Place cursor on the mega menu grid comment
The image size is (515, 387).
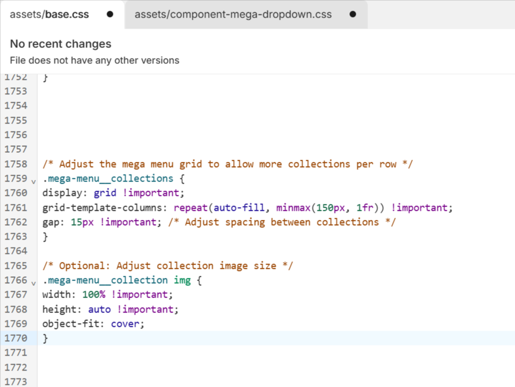227,164
